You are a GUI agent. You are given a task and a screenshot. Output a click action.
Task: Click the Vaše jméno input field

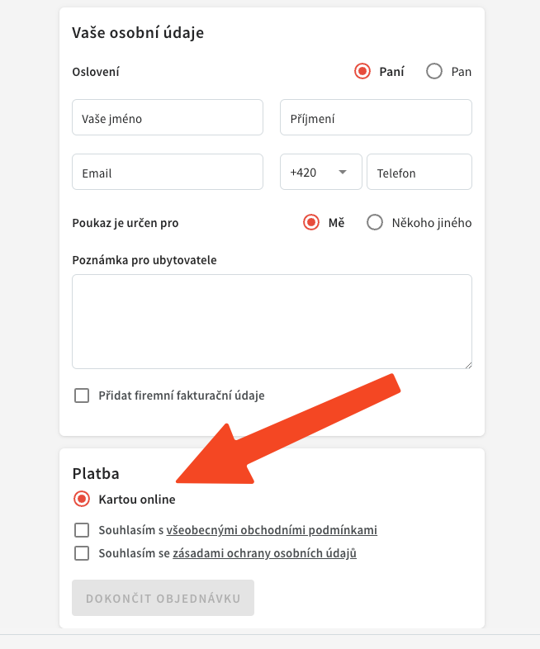click(x=168, y=117)
